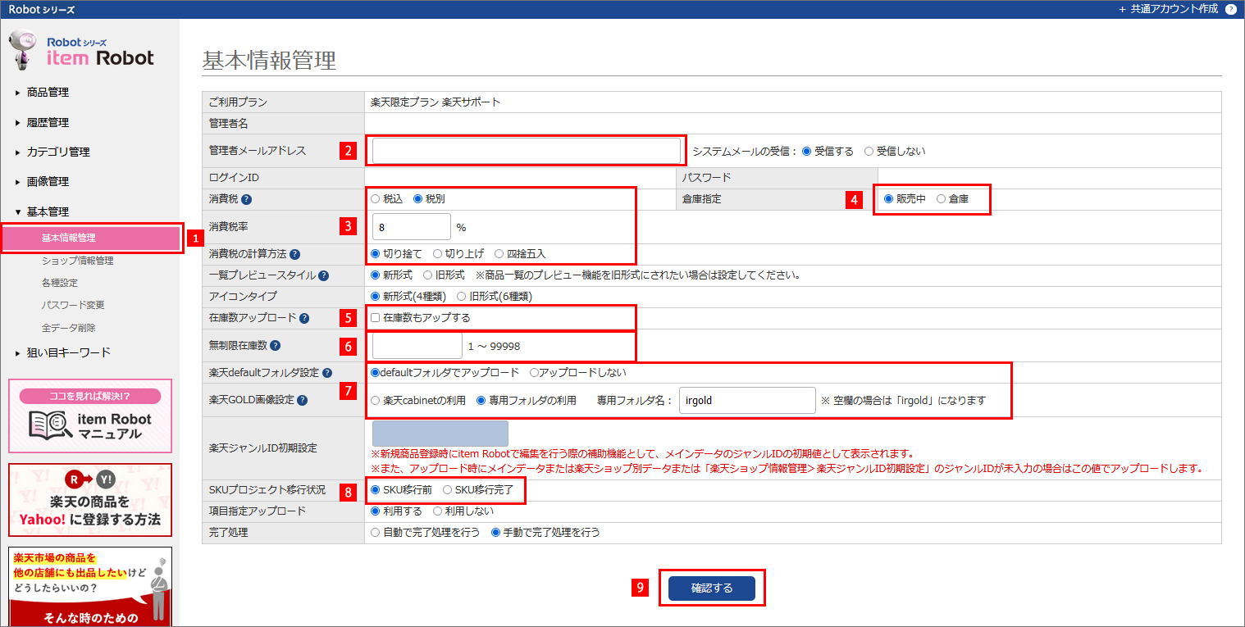The width and height of the screenshot is (1245, 627).
Task: Click help icon beside 一覧プレビュースタイル
Action: (324, 275)
